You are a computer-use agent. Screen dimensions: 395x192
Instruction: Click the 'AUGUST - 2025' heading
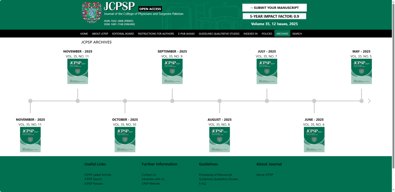(x=219, y=120)
